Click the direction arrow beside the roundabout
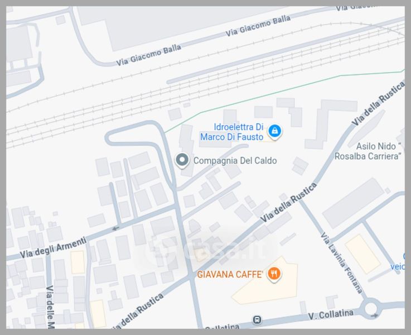Image resolution: width=411 pixels, height=335 pixels. pos(374,315)
